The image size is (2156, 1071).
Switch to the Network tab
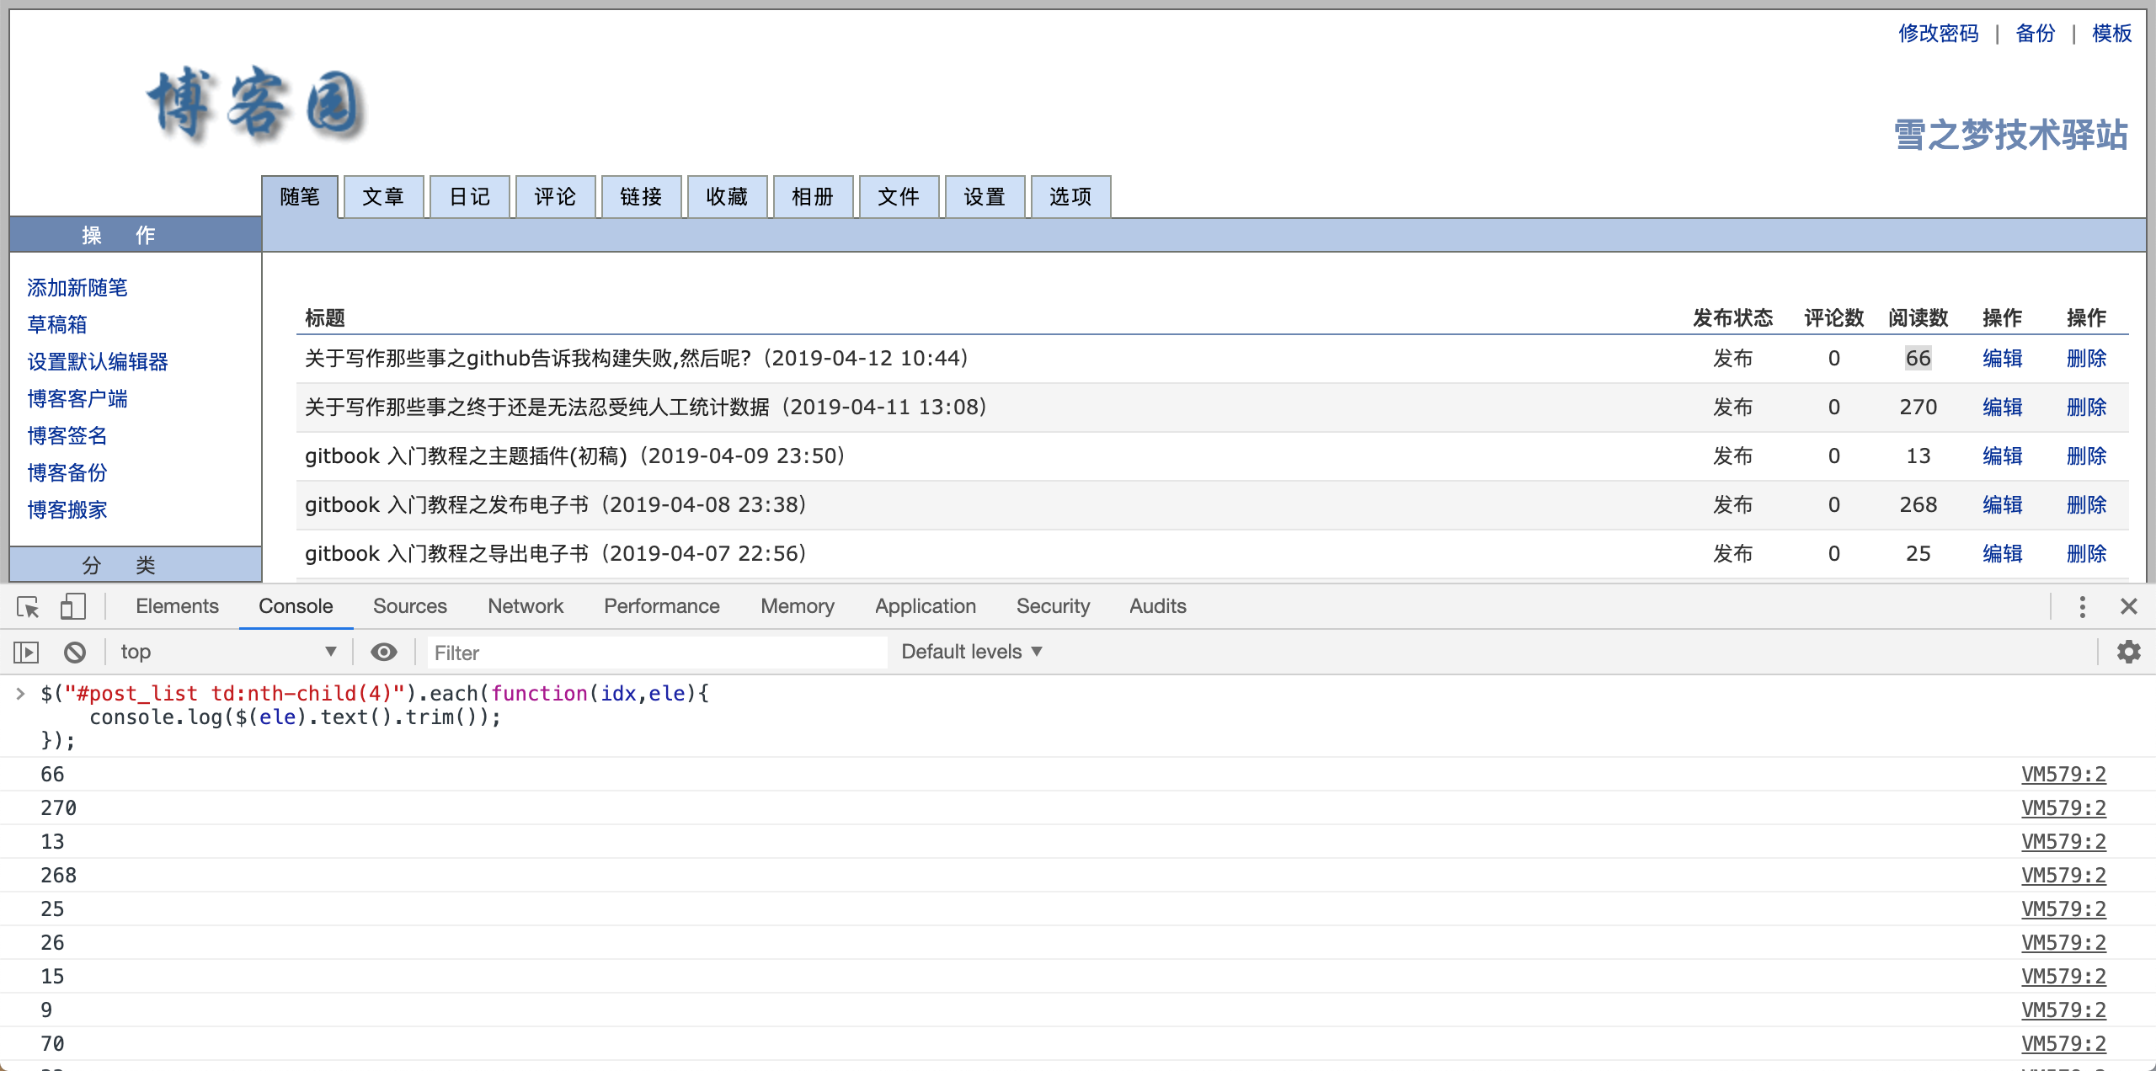[x=525, y=606]
